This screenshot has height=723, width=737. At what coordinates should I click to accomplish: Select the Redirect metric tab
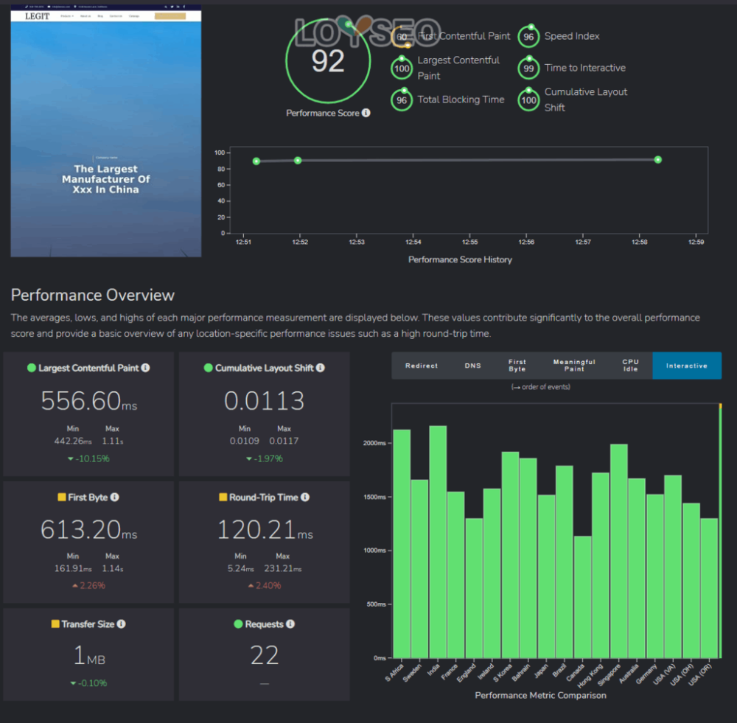click(x=421, y=366)
